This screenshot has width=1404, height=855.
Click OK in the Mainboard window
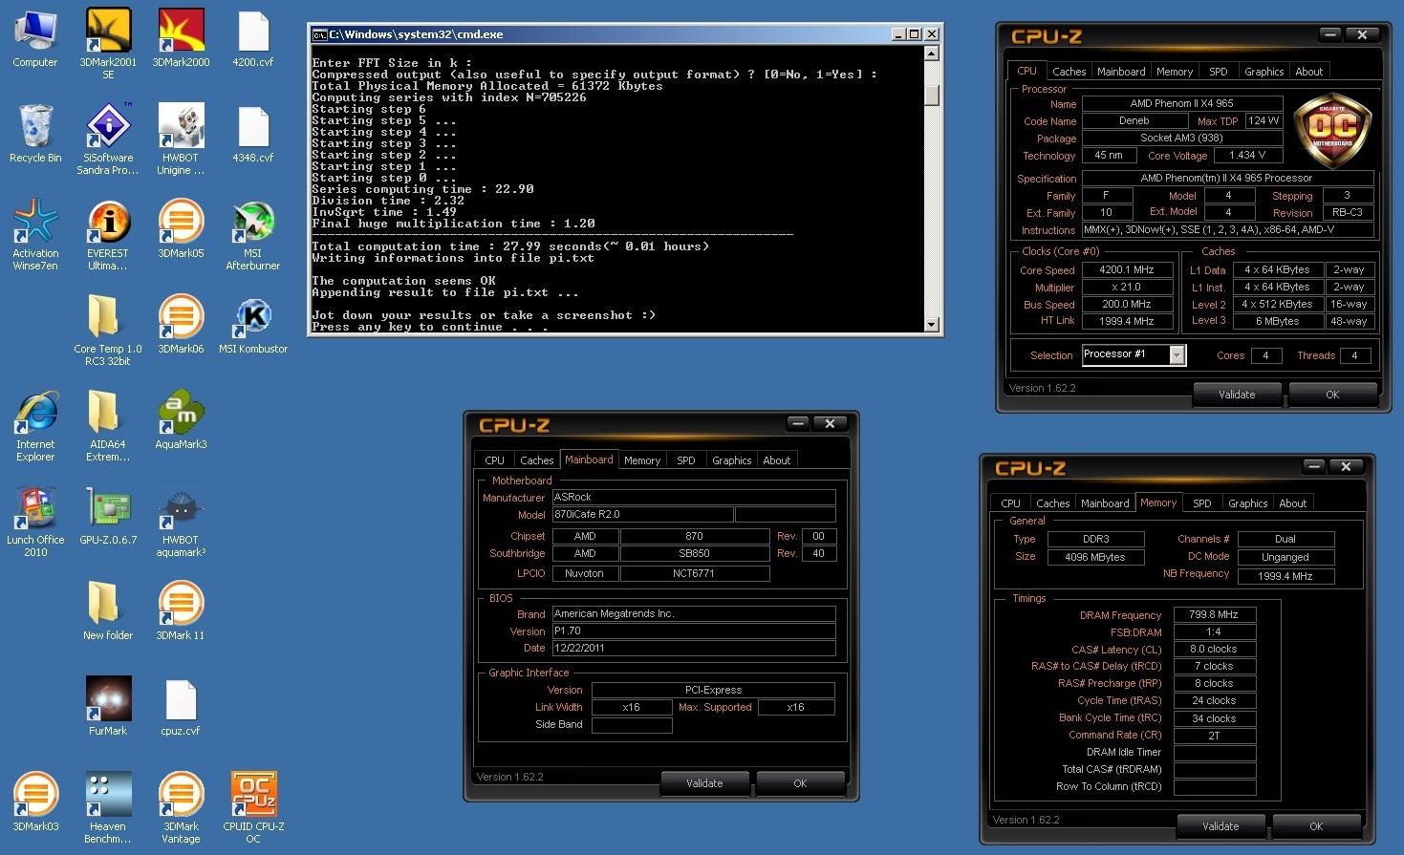(800, 783)
